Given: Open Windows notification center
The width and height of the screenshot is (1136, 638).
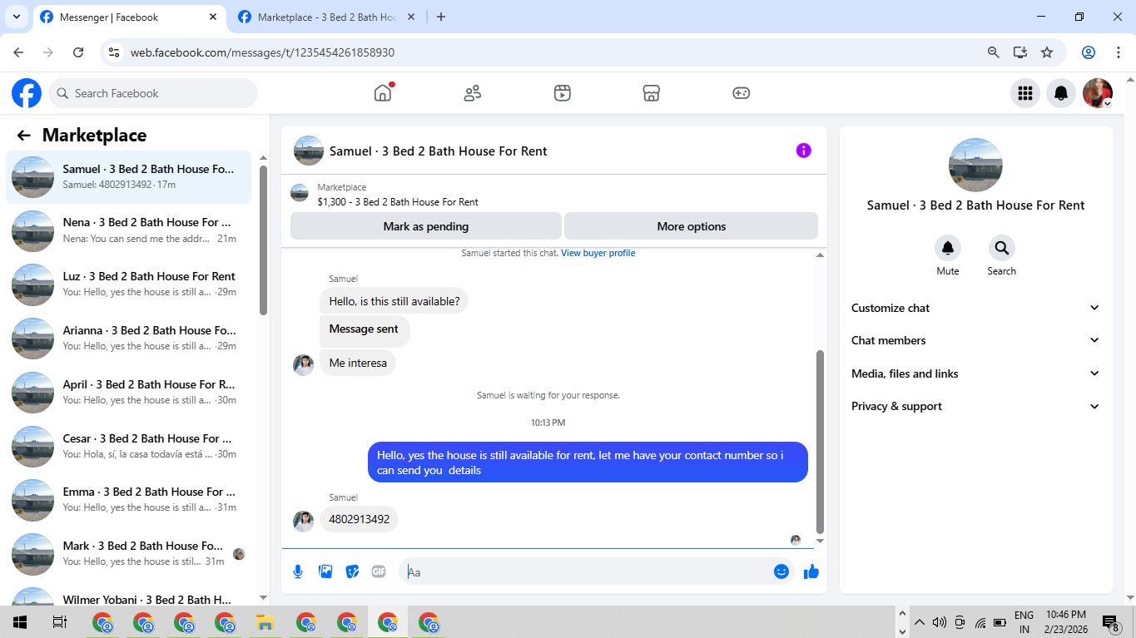Looking at the screenshot, I should tap(1110, 622).
